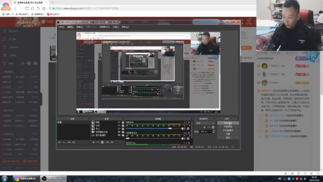The width and height of the screenshot is (323, 182).
Task: Open the browser home page icon
Action: pyautogui.click(x=32, y=8)
